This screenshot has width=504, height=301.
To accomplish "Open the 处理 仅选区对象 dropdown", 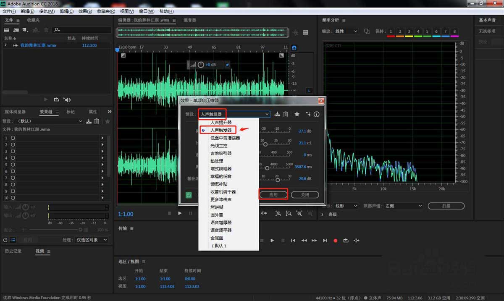I will point(92,240).
